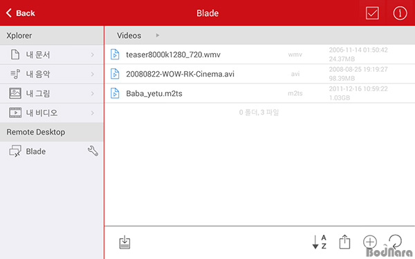Click the avi type label
The width and height of the screenshot is (415, 259).
[x=295, y=74]
